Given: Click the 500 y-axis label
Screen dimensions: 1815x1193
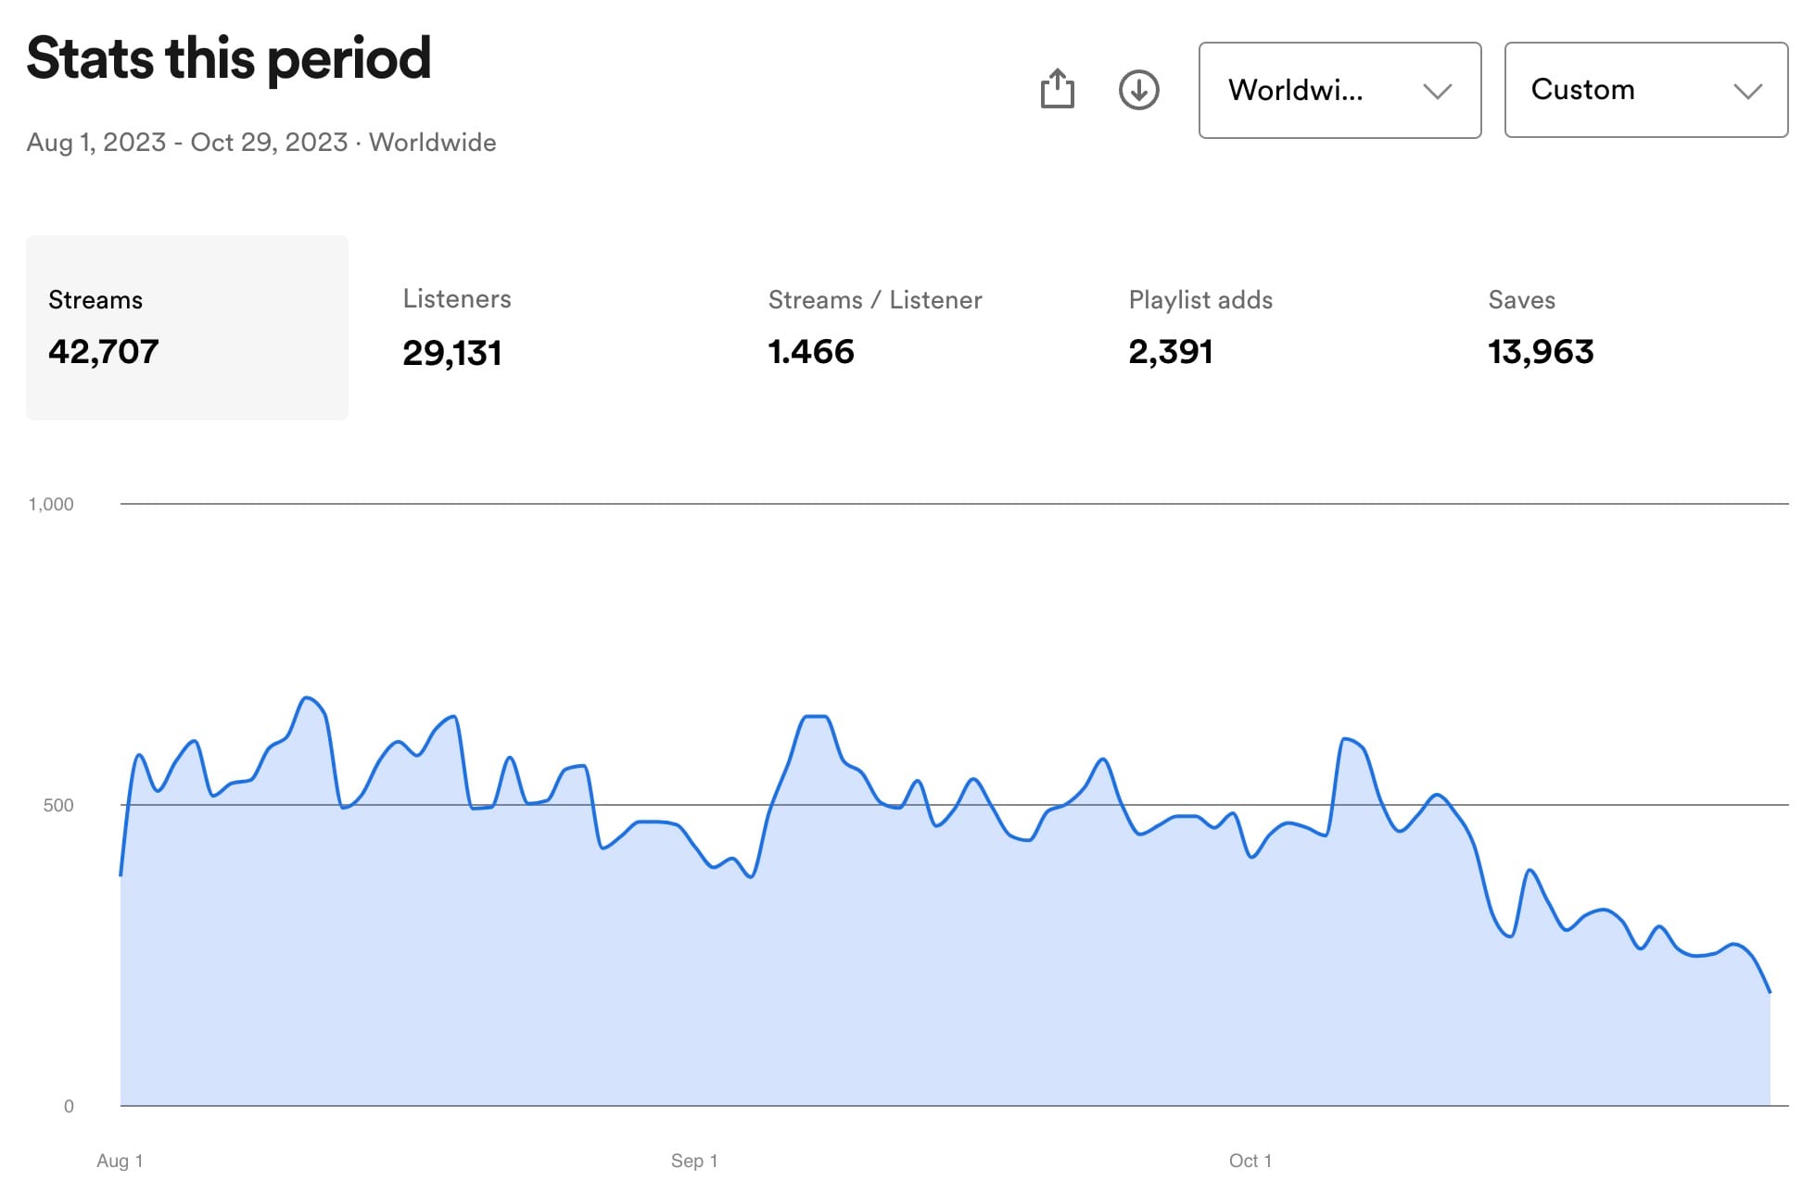Looking at the screenshot, I should click(57, 805).
